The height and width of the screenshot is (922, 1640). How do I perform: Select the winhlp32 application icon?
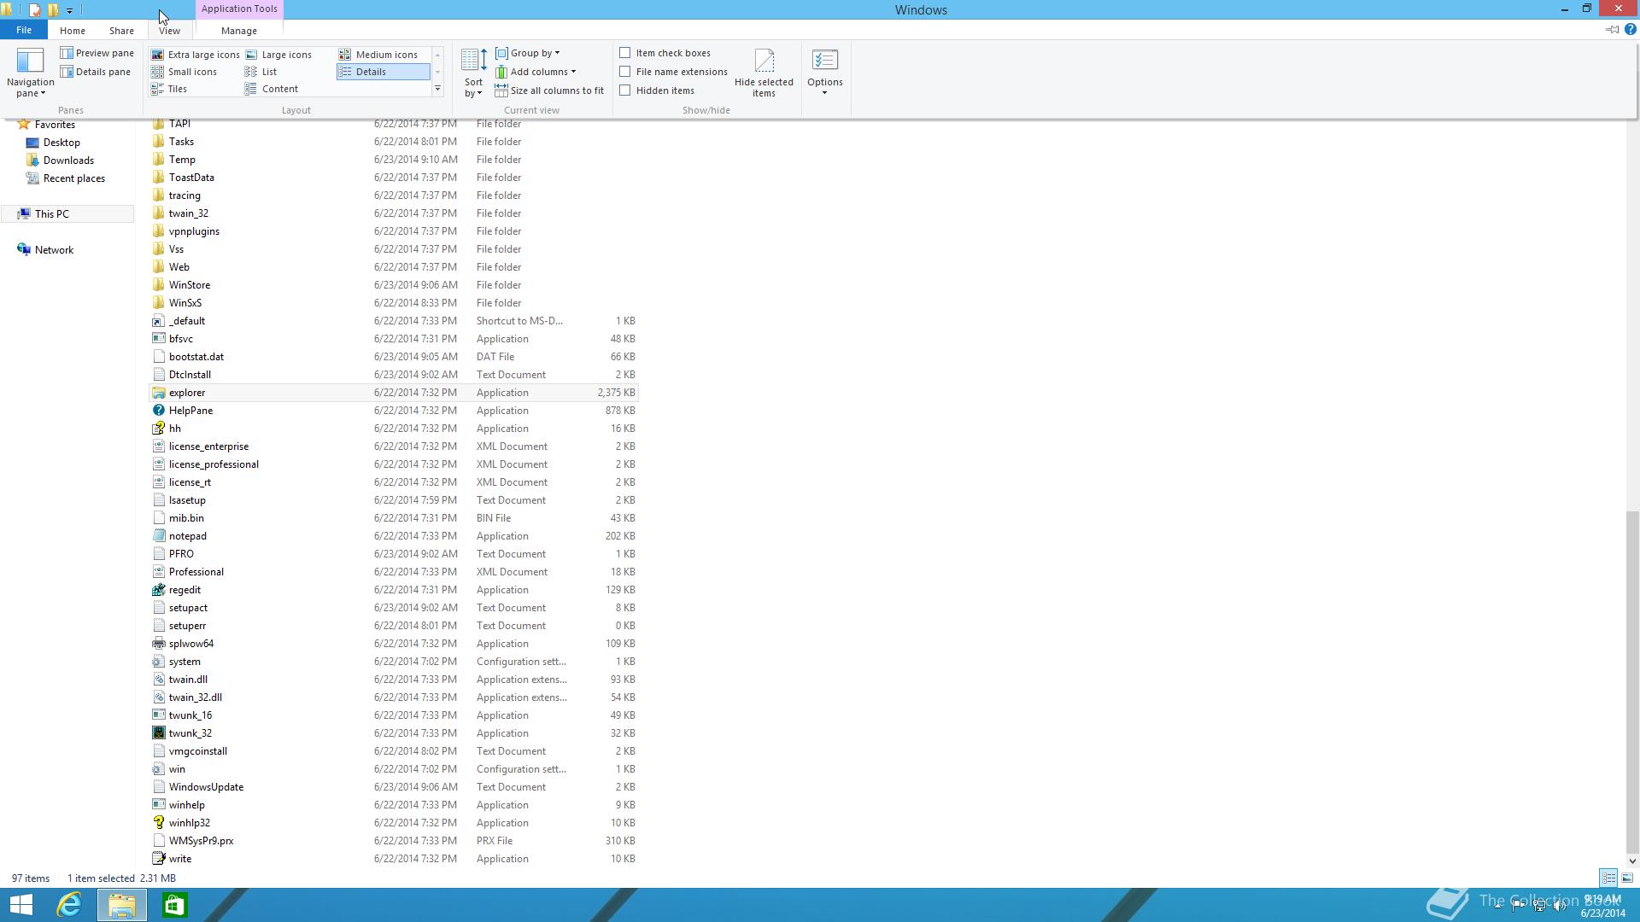click(158, 823)
